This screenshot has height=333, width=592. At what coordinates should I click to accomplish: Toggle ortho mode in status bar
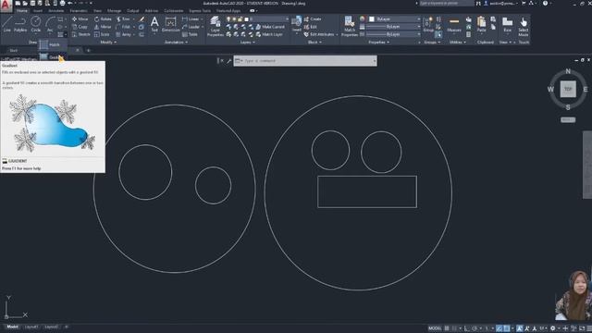pyautogui.click(x=466, y=328)
